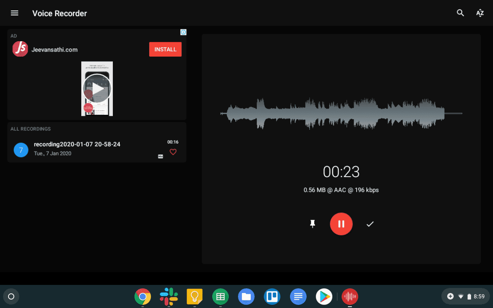This screenshot has height=308, width=493.
Task: Open the sort recordings A-Z option
Action: 480,13
